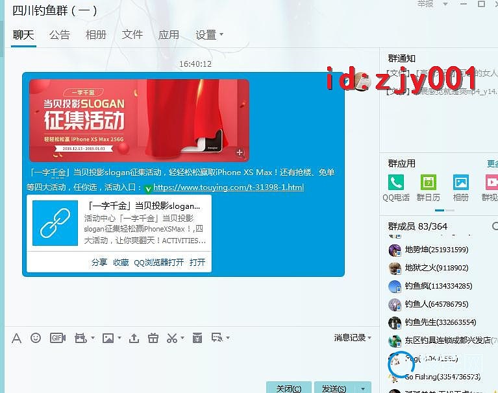Image resolution: width=498 pixels, height=393 pixels.
Task: Open 群日历 calendar app
Action: (429, 182)
